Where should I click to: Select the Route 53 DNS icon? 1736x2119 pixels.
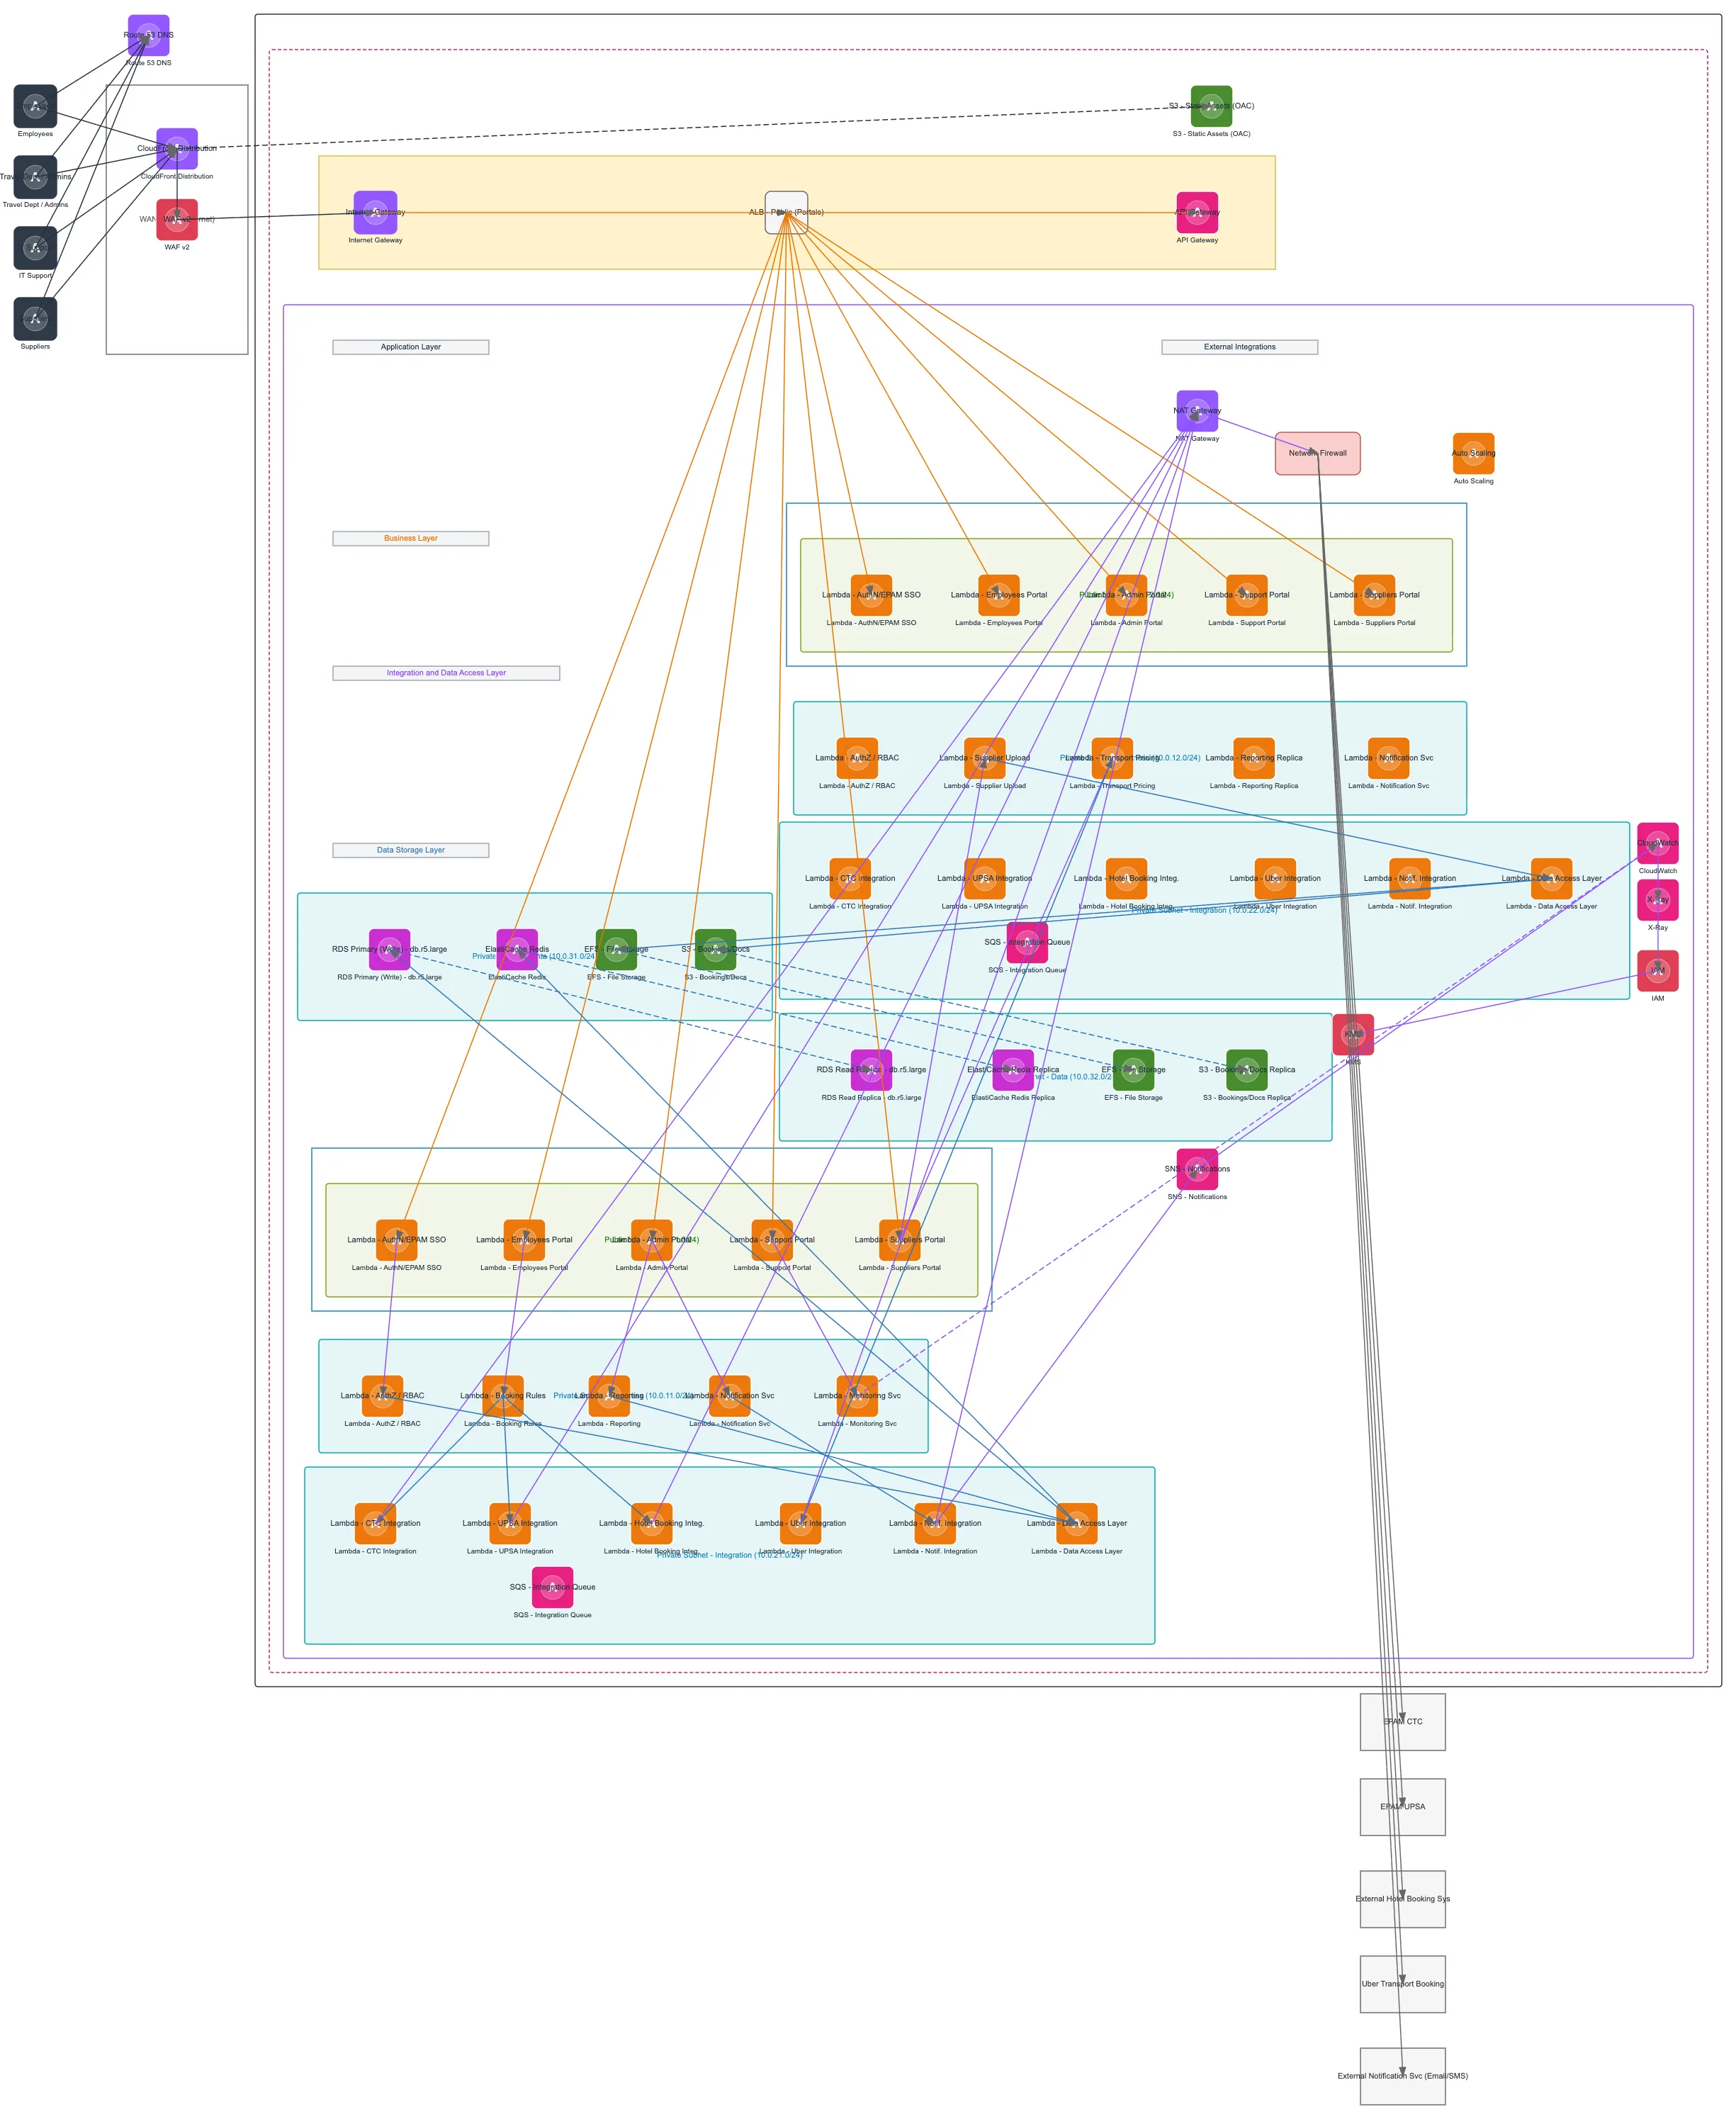tap(149, 35)
